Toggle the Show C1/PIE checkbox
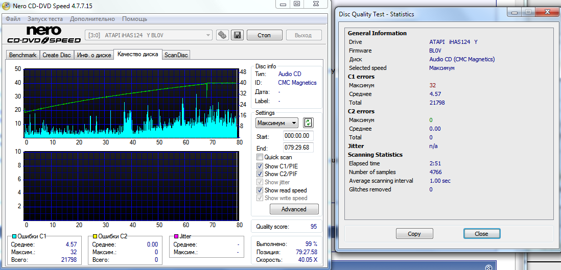Image resolution: width=561 pixels, height=270 pixels. [x=260, y=166]
